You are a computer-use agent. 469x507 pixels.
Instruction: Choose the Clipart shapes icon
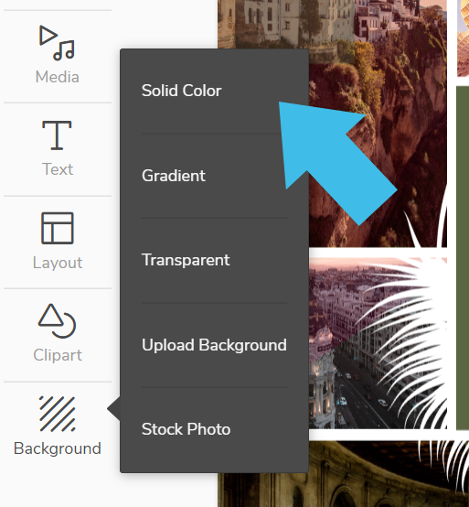[58, 320]
